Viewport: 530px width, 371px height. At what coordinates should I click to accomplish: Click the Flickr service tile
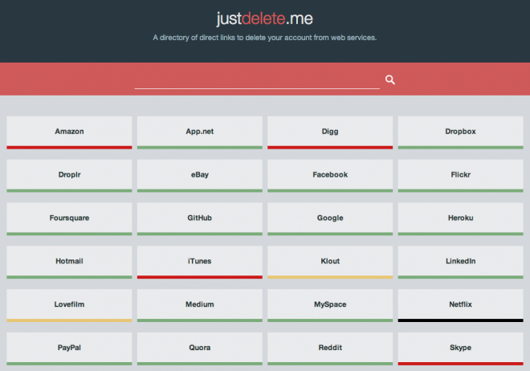460,175
